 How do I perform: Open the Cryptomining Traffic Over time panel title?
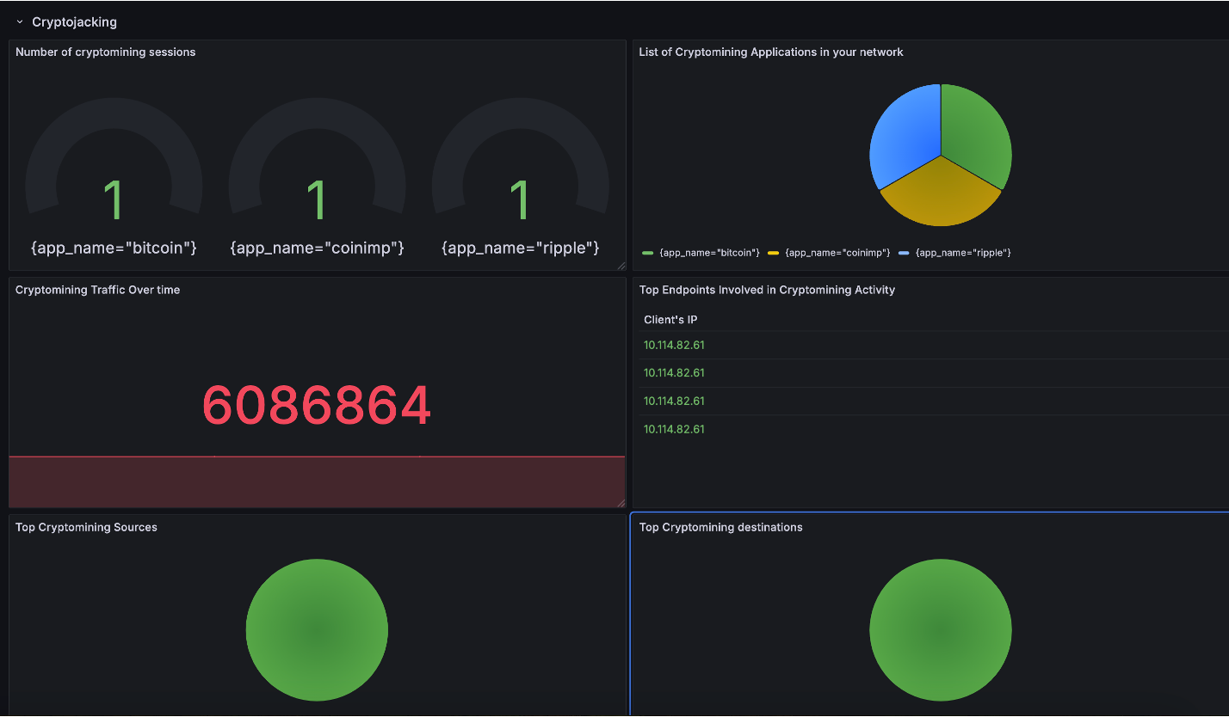click(x=98, y=291)
